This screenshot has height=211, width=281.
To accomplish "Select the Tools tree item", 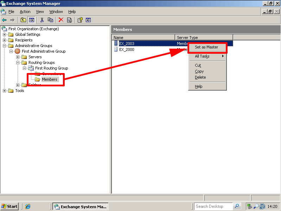I will pyautogui.click(x=20, y=91).
